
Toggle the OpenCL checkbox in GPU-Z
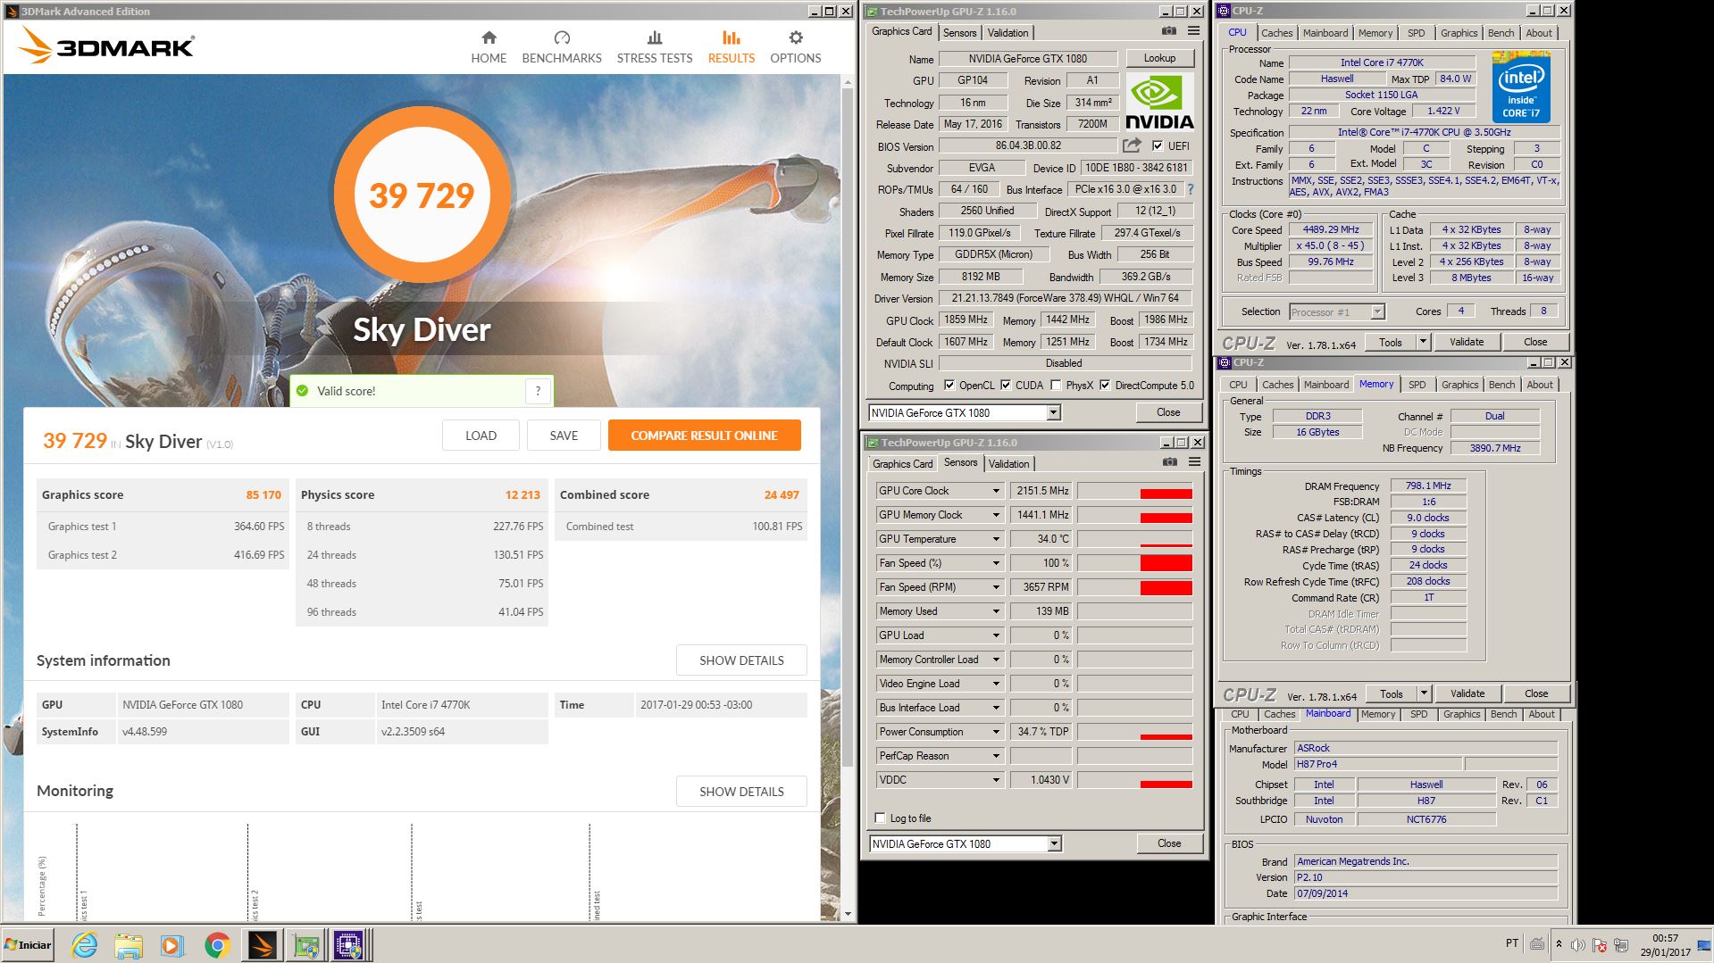(949, 386)
